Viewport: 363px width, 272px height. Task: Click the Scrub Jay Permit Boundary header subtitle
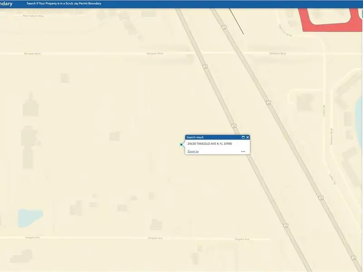[64, 3]
